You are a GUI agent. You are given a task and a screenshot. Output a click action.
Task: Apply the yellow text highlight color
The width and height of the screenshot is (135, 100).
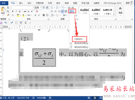click(x=18, y=15)
